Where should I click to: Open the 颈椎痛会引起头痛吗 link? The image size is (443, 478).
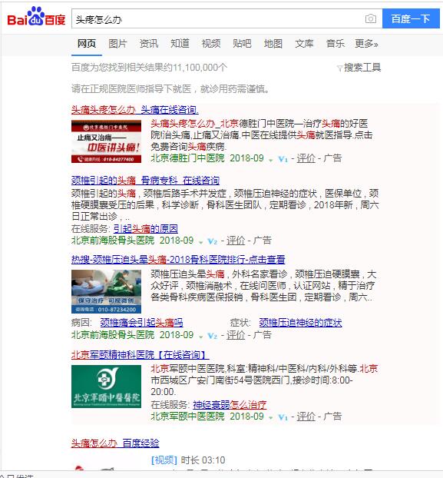point(141,323)
